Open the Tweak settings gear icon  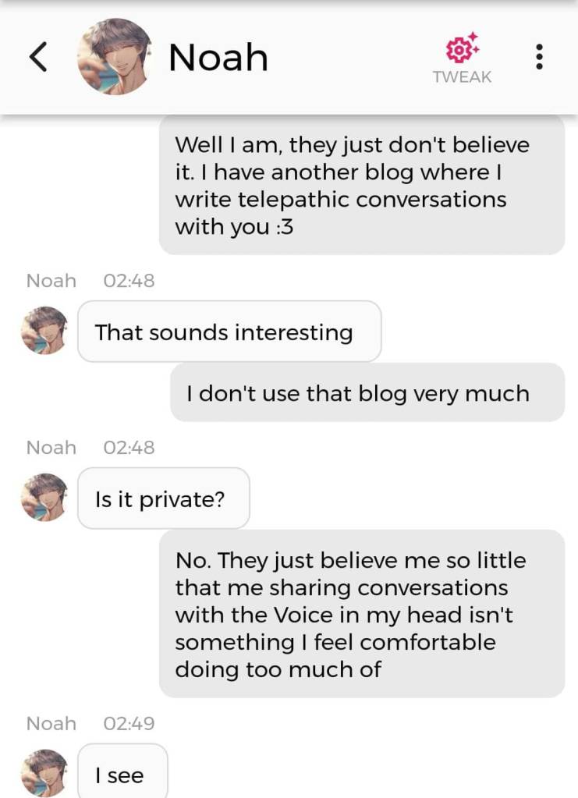462,49
